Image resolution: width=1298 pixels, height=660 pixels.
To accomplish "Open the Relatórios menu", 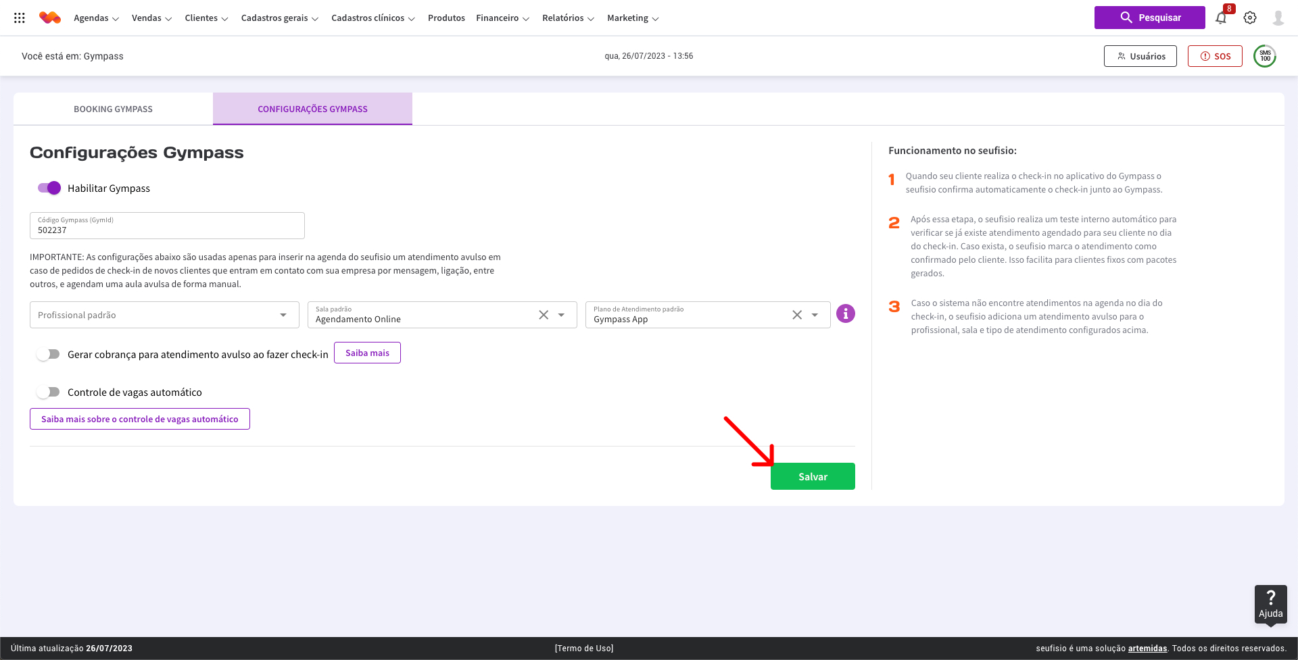I will tap(568, 18).
